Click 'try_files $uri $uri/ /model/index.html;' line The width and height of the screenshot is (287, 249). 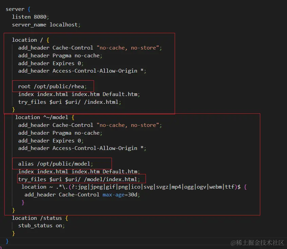[x=79, y=179]
